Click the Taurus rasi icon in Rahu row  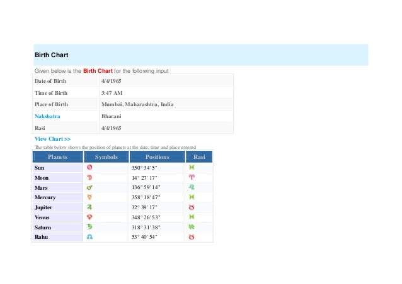pos(192,237)
